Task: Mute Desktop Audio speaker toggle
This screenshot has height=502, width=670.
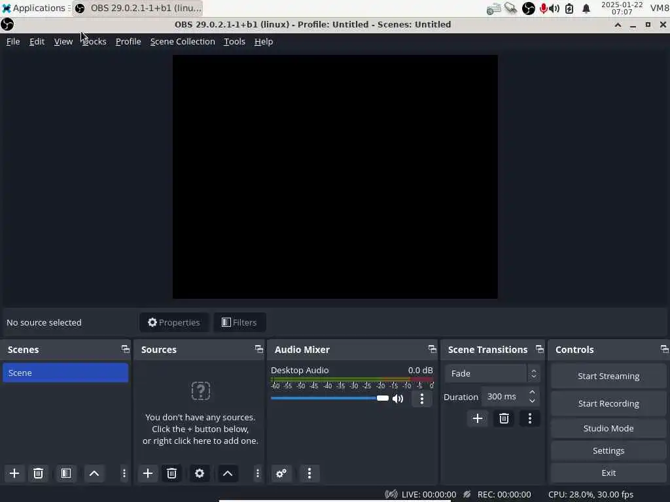Action: point(398,399)
